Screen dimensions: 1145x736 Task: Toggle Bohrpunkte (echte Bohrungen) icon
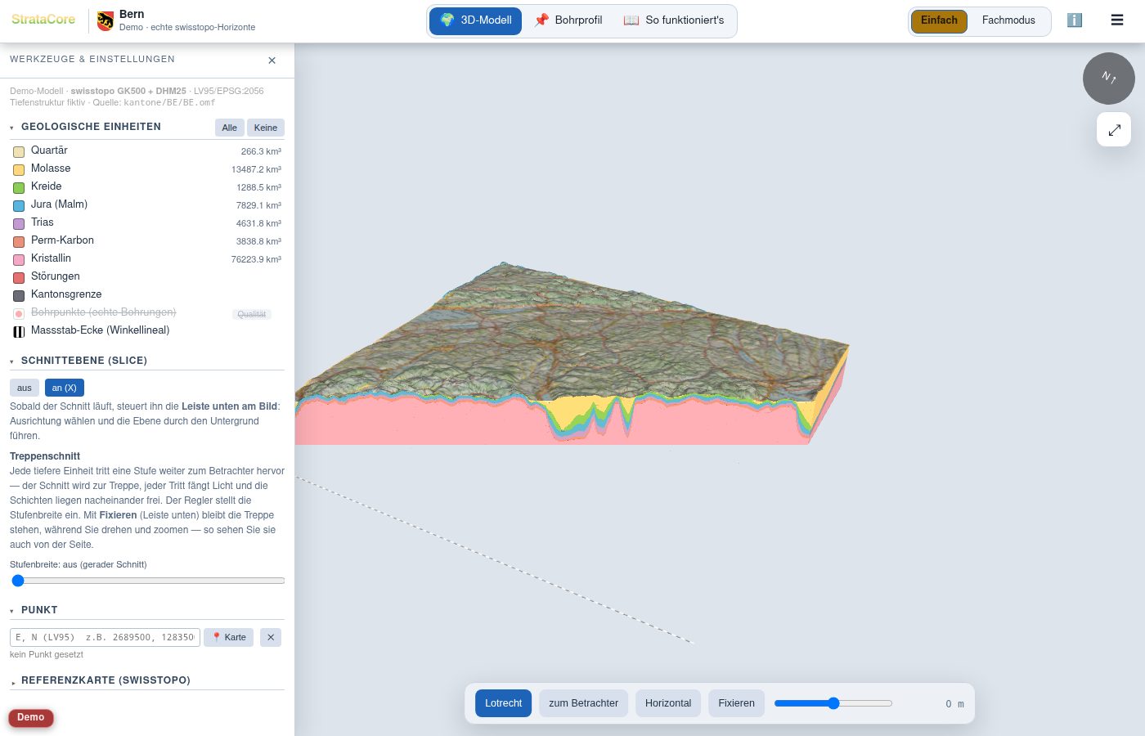(x=19, y=313)
